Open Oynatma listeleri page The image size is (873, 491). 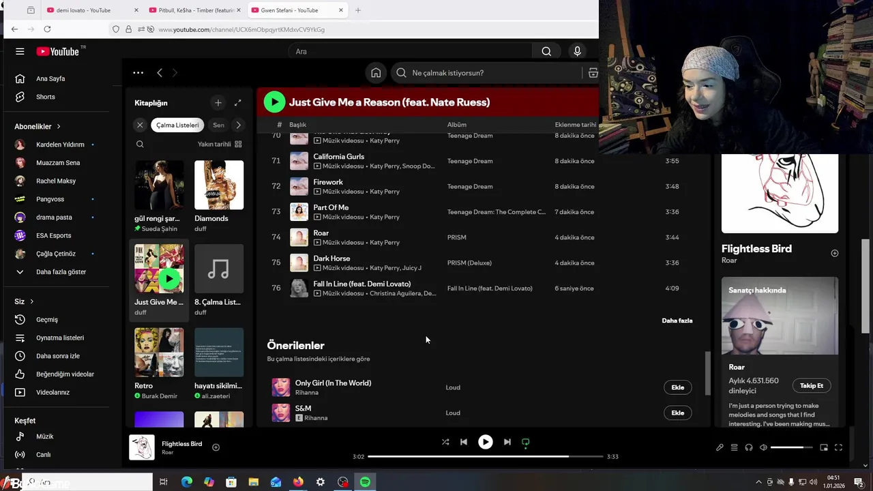click(x=61, y=338)
